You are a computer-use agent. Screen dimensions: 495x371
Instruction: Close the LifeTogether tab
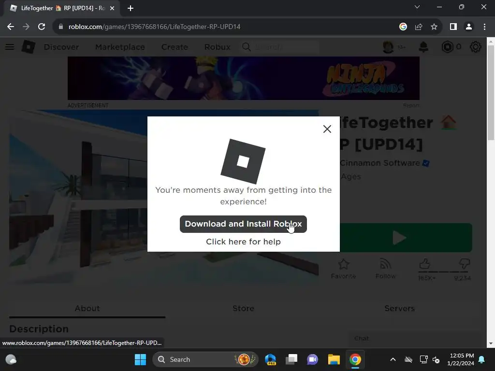coord(112,8)
